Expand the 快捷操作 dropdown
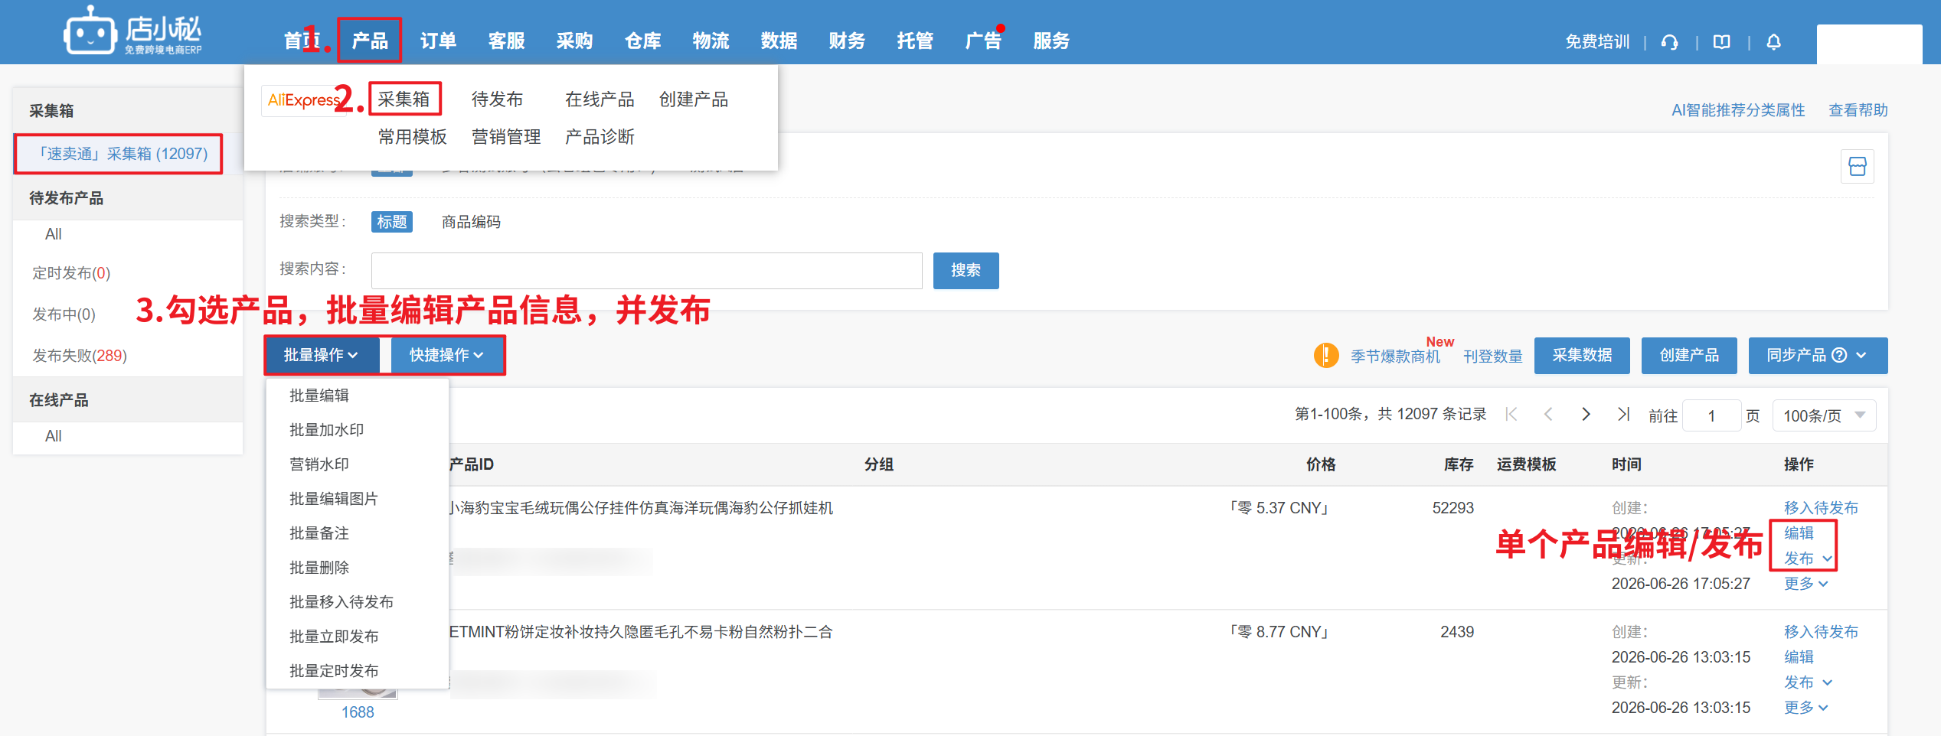Screen dimensions: 1941x736 point(447,355)
